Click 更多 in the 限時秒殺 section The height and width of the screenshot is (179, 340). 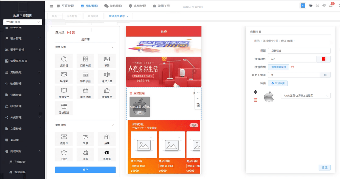coord(194,125)
